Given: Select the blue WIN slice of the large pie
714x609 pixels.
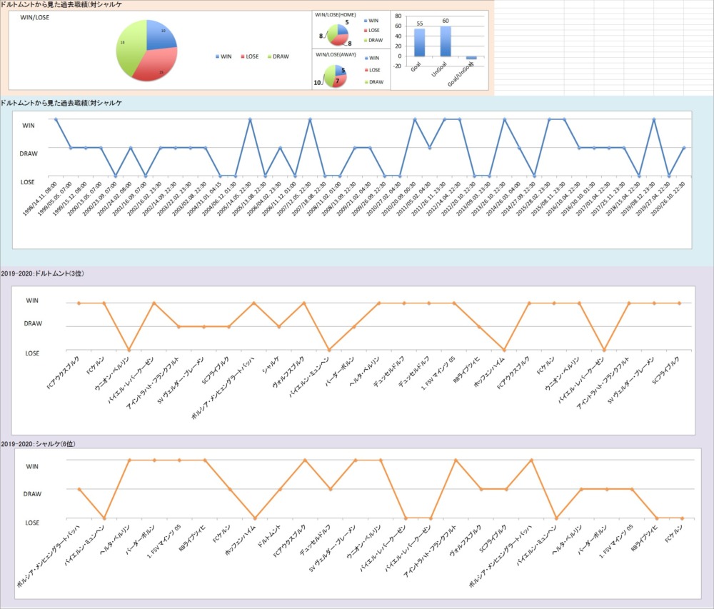Looking at the screenshot, I should pyautogui.click(x=159, y=36).
